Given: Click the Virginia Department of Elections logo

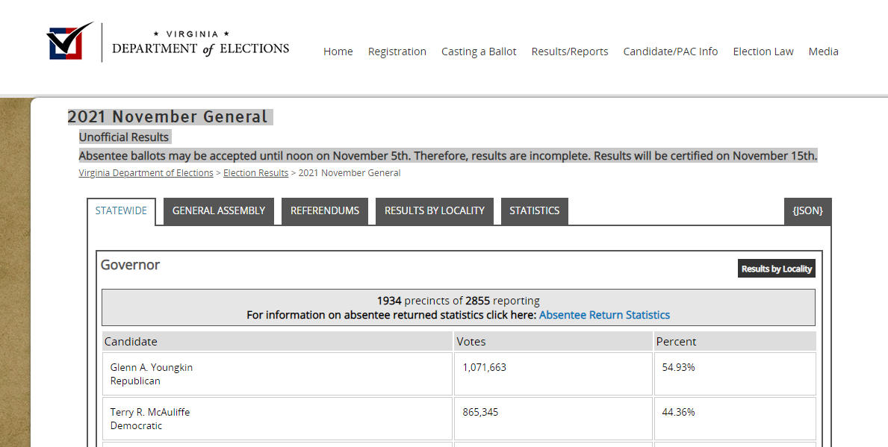Looking at the screenshot, I should 167,42.
